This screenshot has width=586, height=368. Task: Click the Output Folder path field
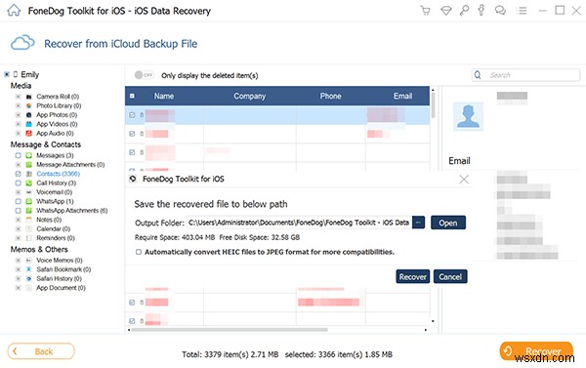click(x=299, y=223)
